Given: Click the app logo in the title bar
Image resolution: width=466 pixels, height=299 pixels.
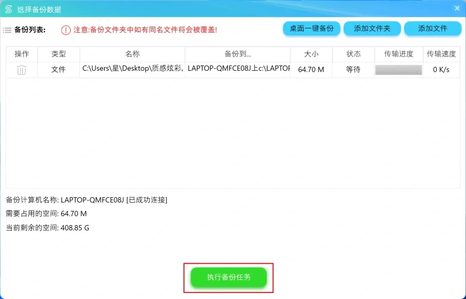Looking at the screenshot, I should (x=8, y=8).
